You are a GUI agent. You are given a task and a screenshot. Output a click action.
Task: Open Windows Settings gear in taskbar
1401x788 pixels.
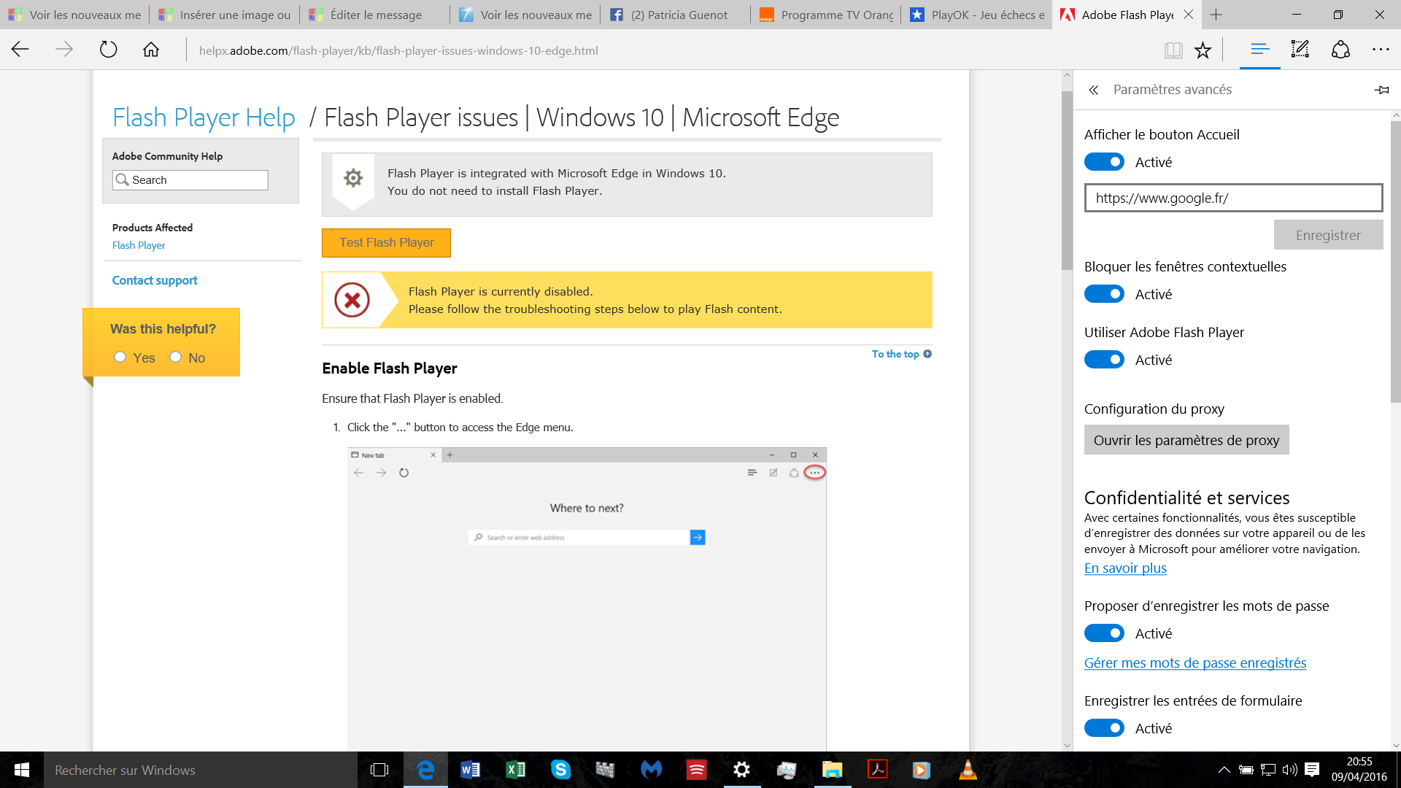[x=741, y=770]
